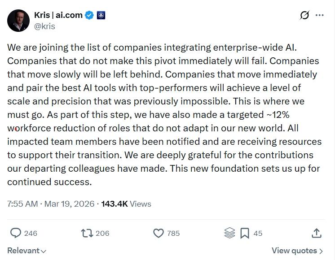The height and width of the screenshot is (260, 335).
Task: Open the three-dot More options menu
Action: [x=320, y=15]
